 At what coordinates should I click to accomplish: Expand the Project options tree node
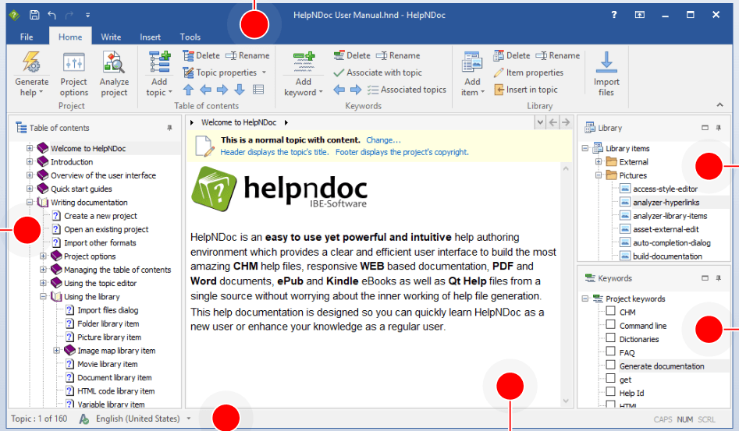(44, 256)
